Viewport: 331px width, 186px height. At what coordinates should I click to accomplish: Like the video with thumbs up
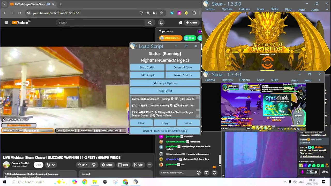coord(82,165)
